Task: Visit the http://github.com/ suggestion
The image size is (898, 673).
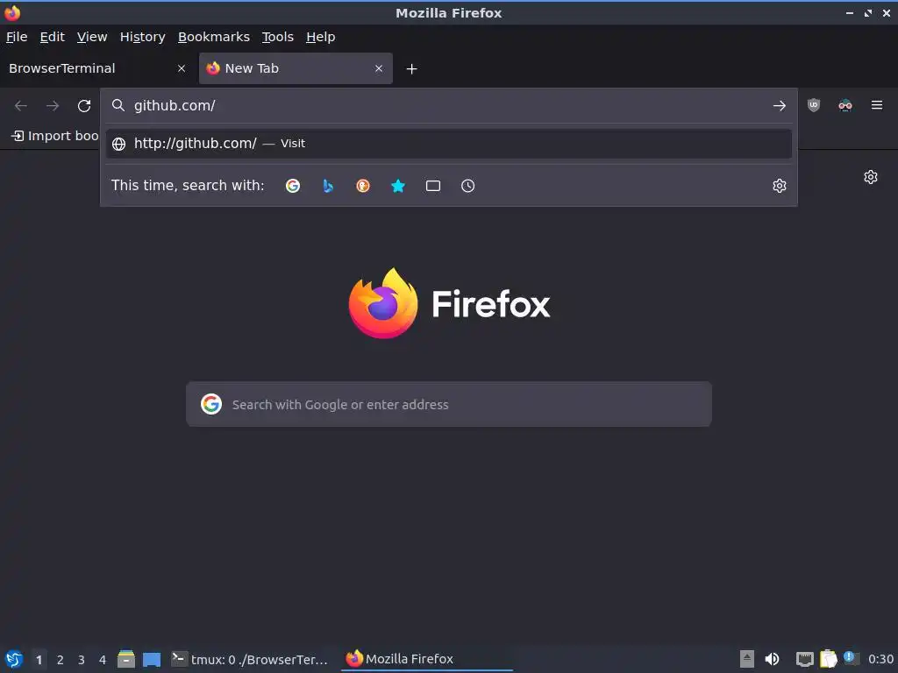Action: (449, 144)
